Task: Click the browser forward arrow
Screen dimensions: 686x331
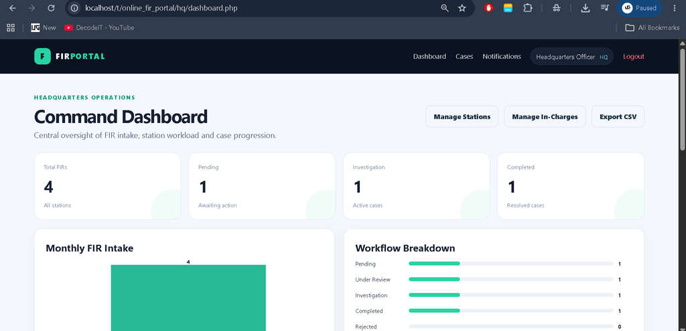Action: 31,8
